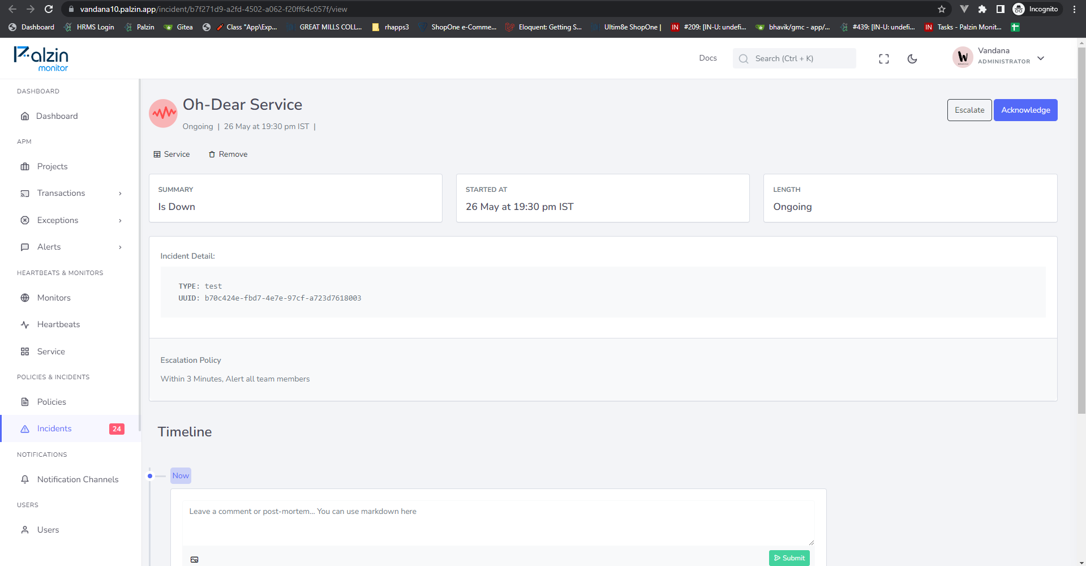The image size is (1086, 566).
Task: Open the HRMS Login bookmark
Action: 89,27
